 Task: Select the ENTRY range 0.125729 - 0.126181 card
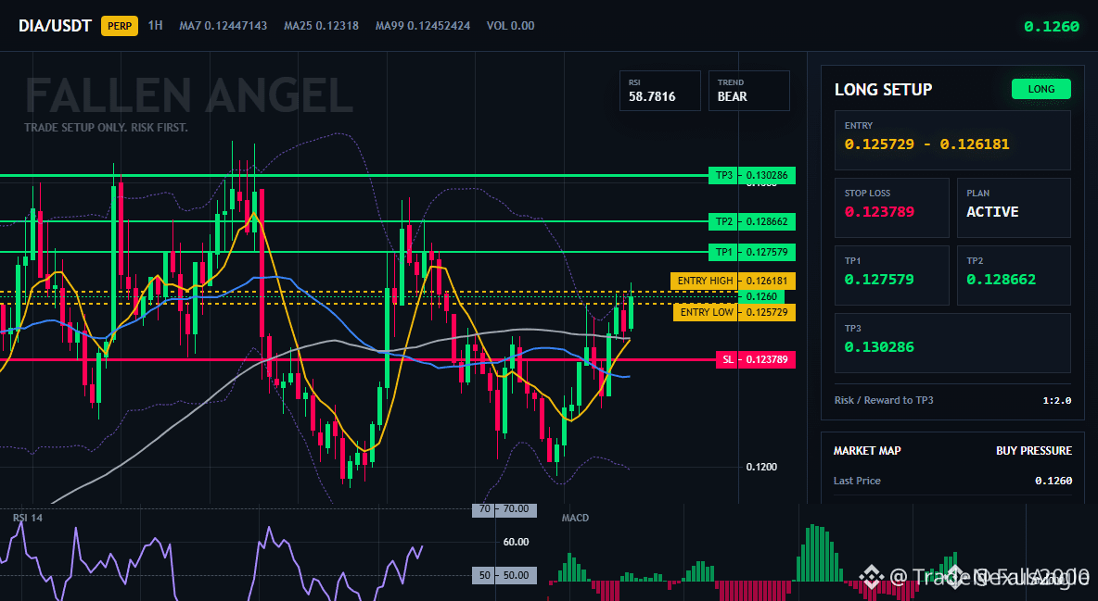click(x=952, y=140)
